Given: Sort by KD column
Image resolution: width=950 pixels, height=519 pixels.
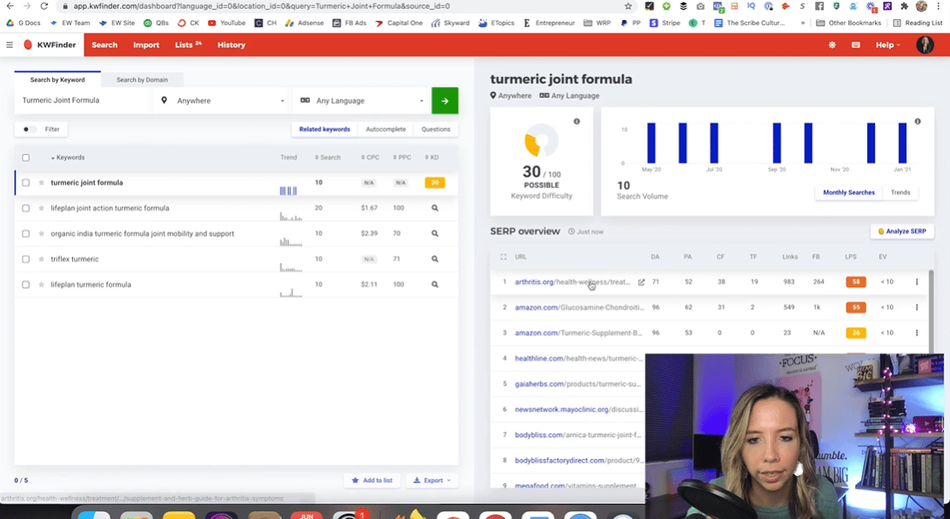Looking at the screenshot, I should point(432,158).
